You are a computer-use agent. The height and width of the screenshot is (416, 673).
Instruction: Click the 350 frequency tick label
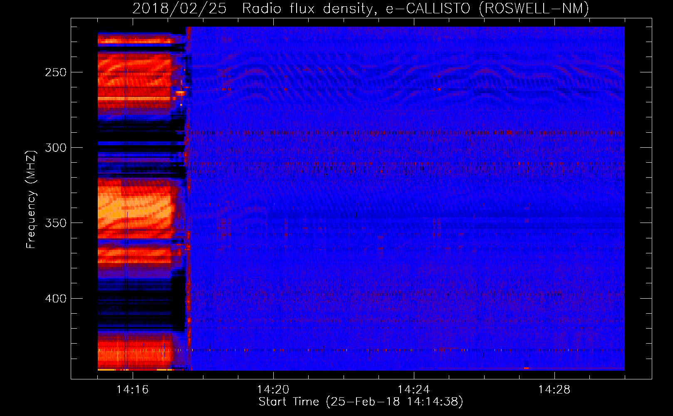coord(56,223)
